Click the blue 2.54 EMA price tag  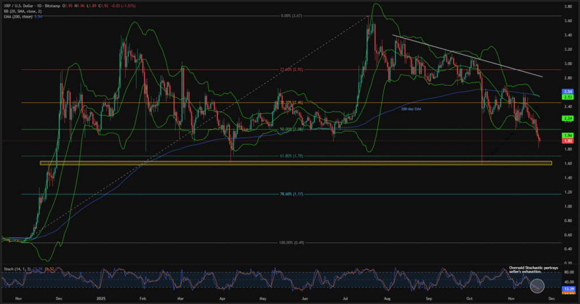(568, 91)
